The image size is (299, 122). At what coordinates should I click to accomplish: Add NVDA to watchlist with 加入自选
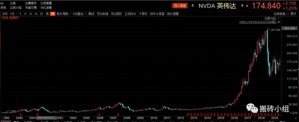[180, 6]
